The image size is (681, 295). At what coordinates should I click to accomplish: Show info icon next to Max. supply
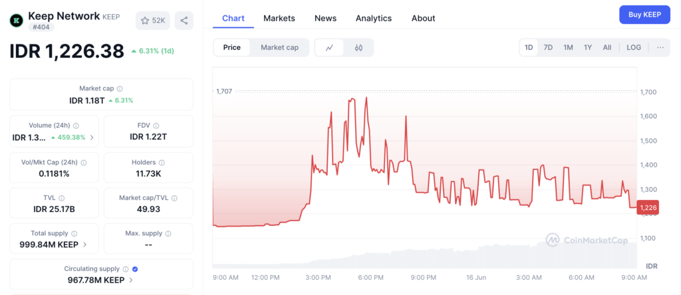tap(168, 233)
